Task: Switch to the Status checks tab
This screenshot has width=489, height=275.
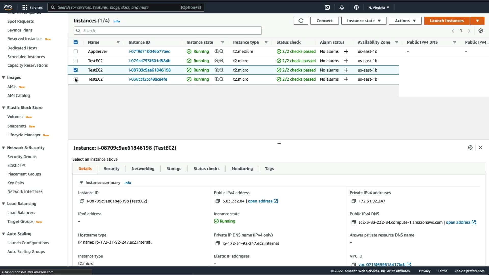Action: coord(206,169)
